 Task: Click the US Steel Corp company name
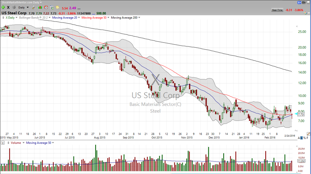pyautogui.click(x=14, y=13)
